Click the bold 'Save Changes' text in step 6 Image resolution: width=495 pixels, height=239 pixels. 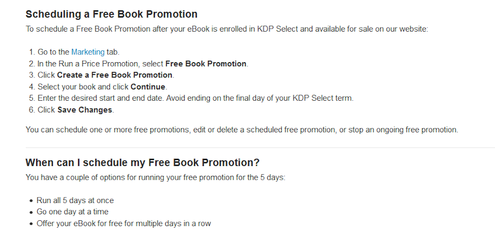click(85, 110)
